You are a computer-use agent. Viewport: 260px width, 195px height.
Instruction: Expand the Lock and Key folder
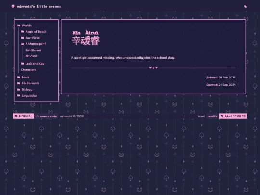[x=22, y=64]
